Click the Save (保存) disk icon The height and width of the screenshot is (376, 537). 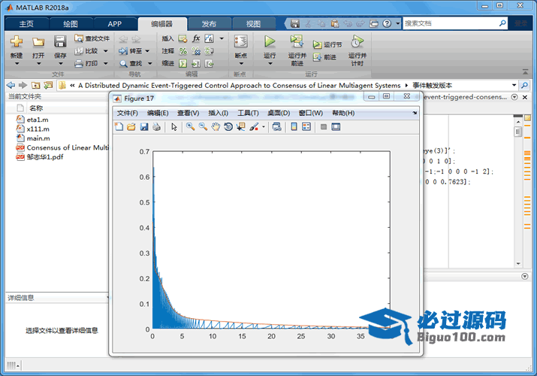(60, 42)
